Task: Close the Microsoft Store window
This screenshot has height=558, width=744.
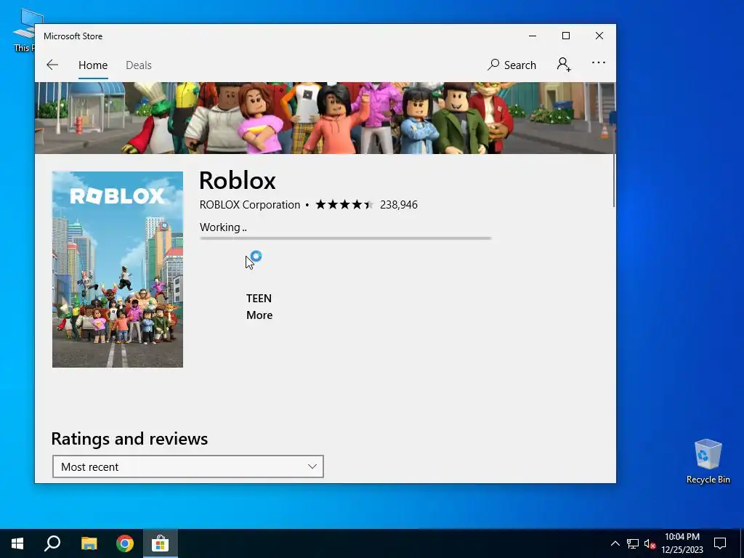Action: click(x=599, y=36)
